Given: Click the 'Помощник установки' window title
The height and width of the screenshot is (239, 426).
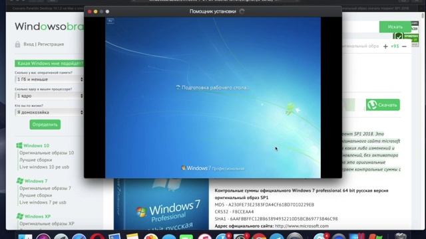Looking at the screenshot, I should pyautogui.click(x=213, y=11).
